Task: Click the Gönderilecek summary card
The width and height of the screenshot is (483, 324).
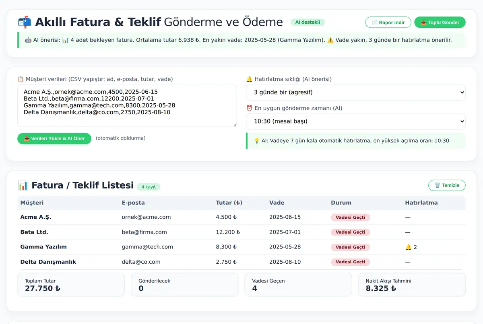Action: coord(185,285)
